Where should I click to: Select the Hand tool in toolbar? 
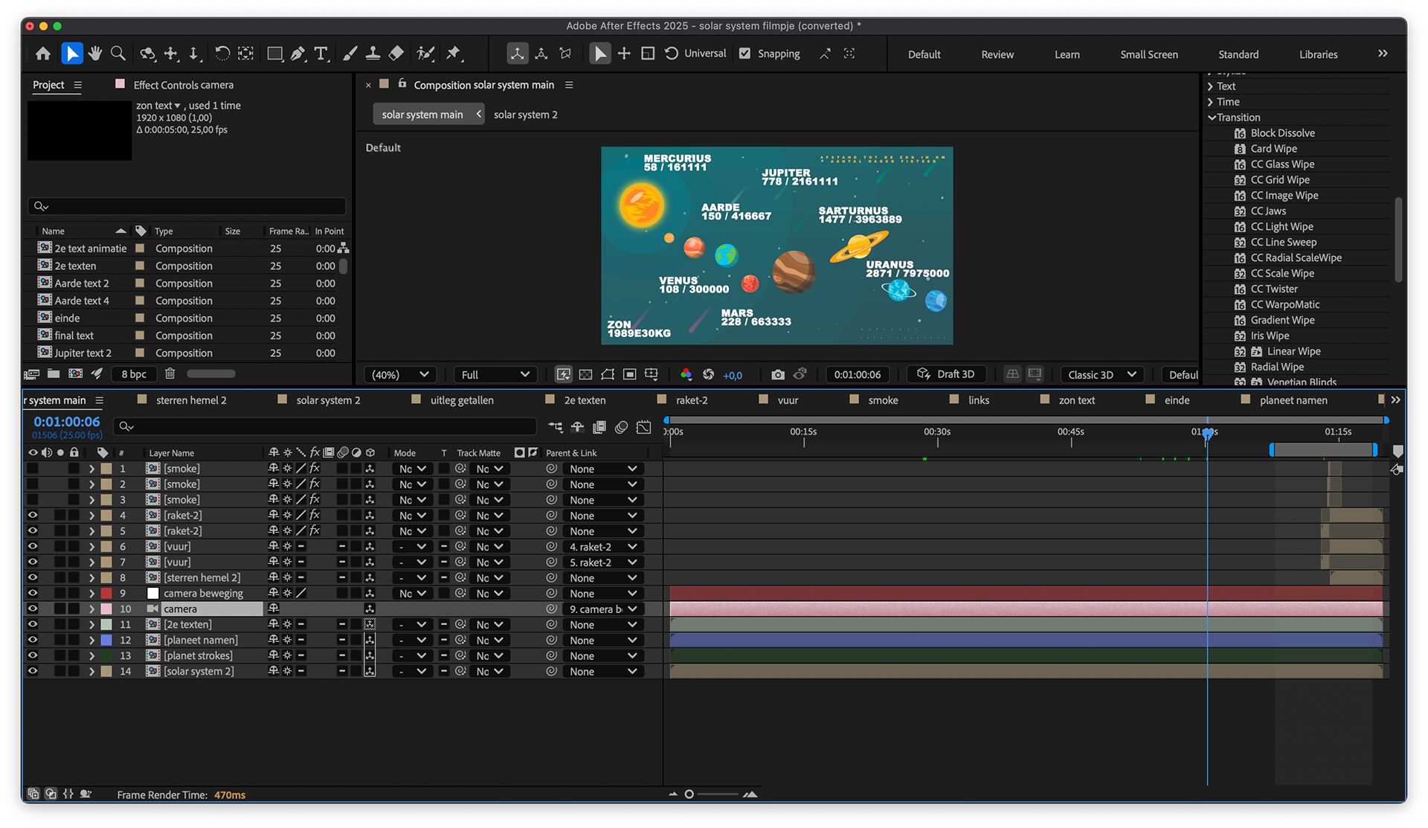[94, 54]
